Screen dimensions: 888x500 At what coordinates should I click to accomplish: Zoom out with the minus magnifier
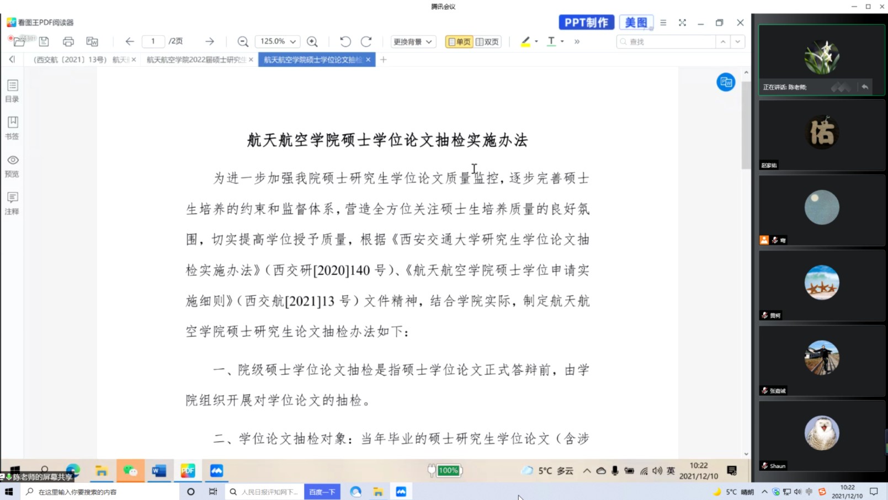242,41
